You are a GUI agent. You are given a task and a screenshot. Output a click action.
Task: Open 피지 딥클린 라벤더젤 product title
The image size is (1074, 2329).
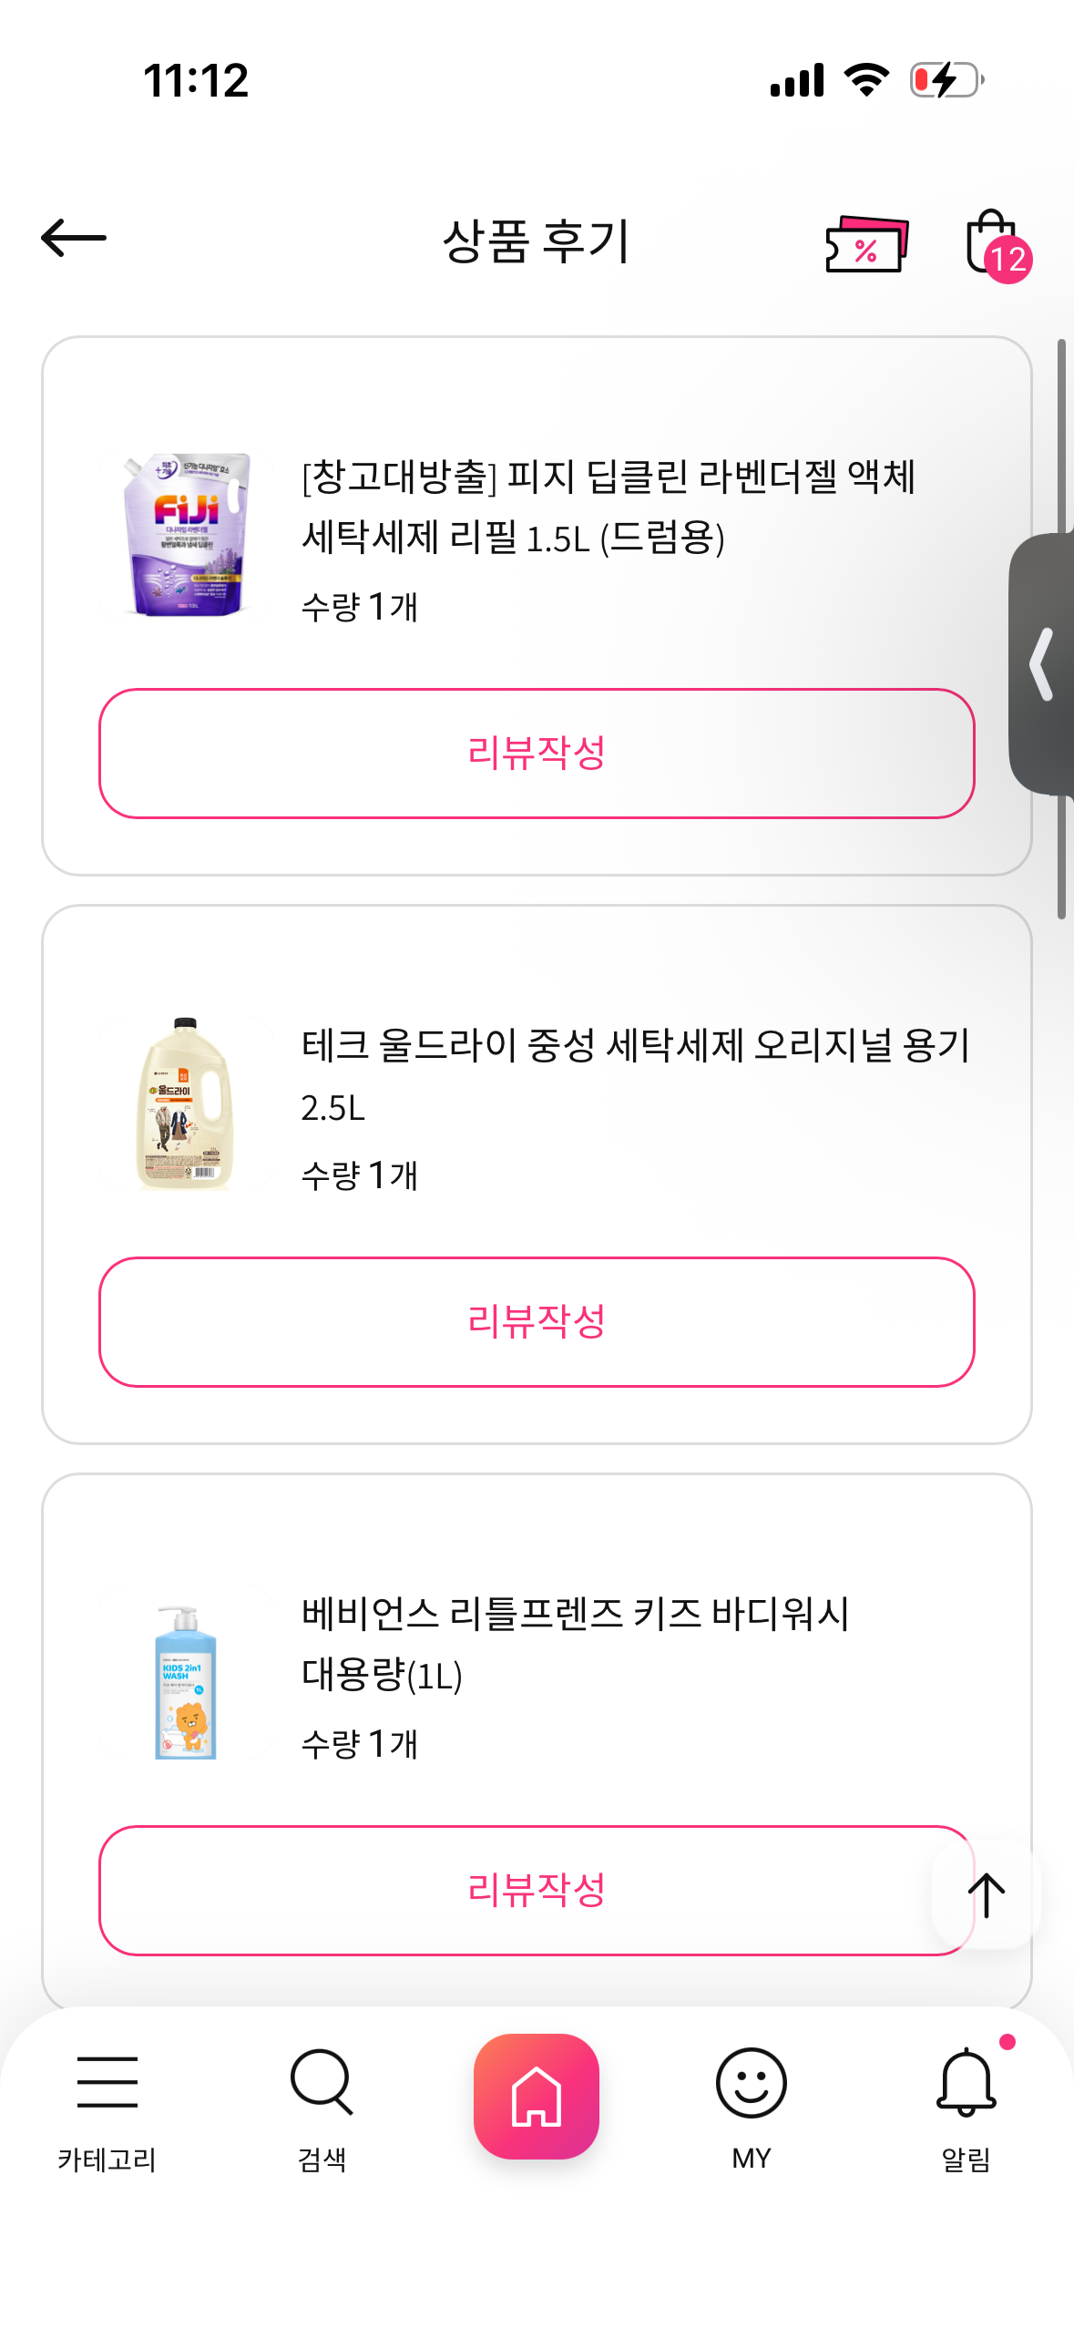(x=608, y=507)
